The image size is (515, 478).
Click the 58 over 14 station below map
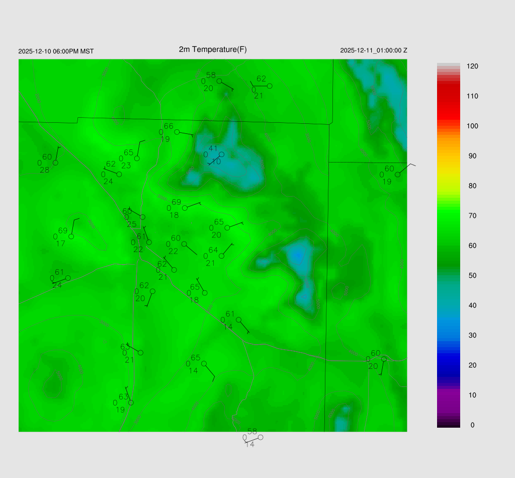pos(261,437)
